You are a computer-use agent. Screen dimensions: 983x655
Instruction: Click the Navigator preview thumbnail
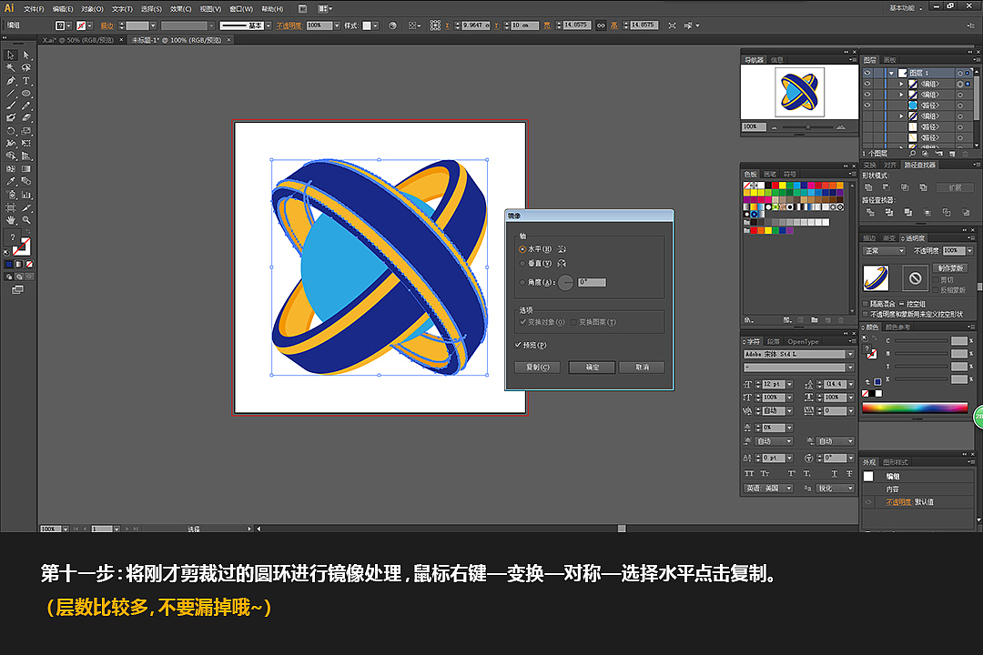click(x=799, y=92)
